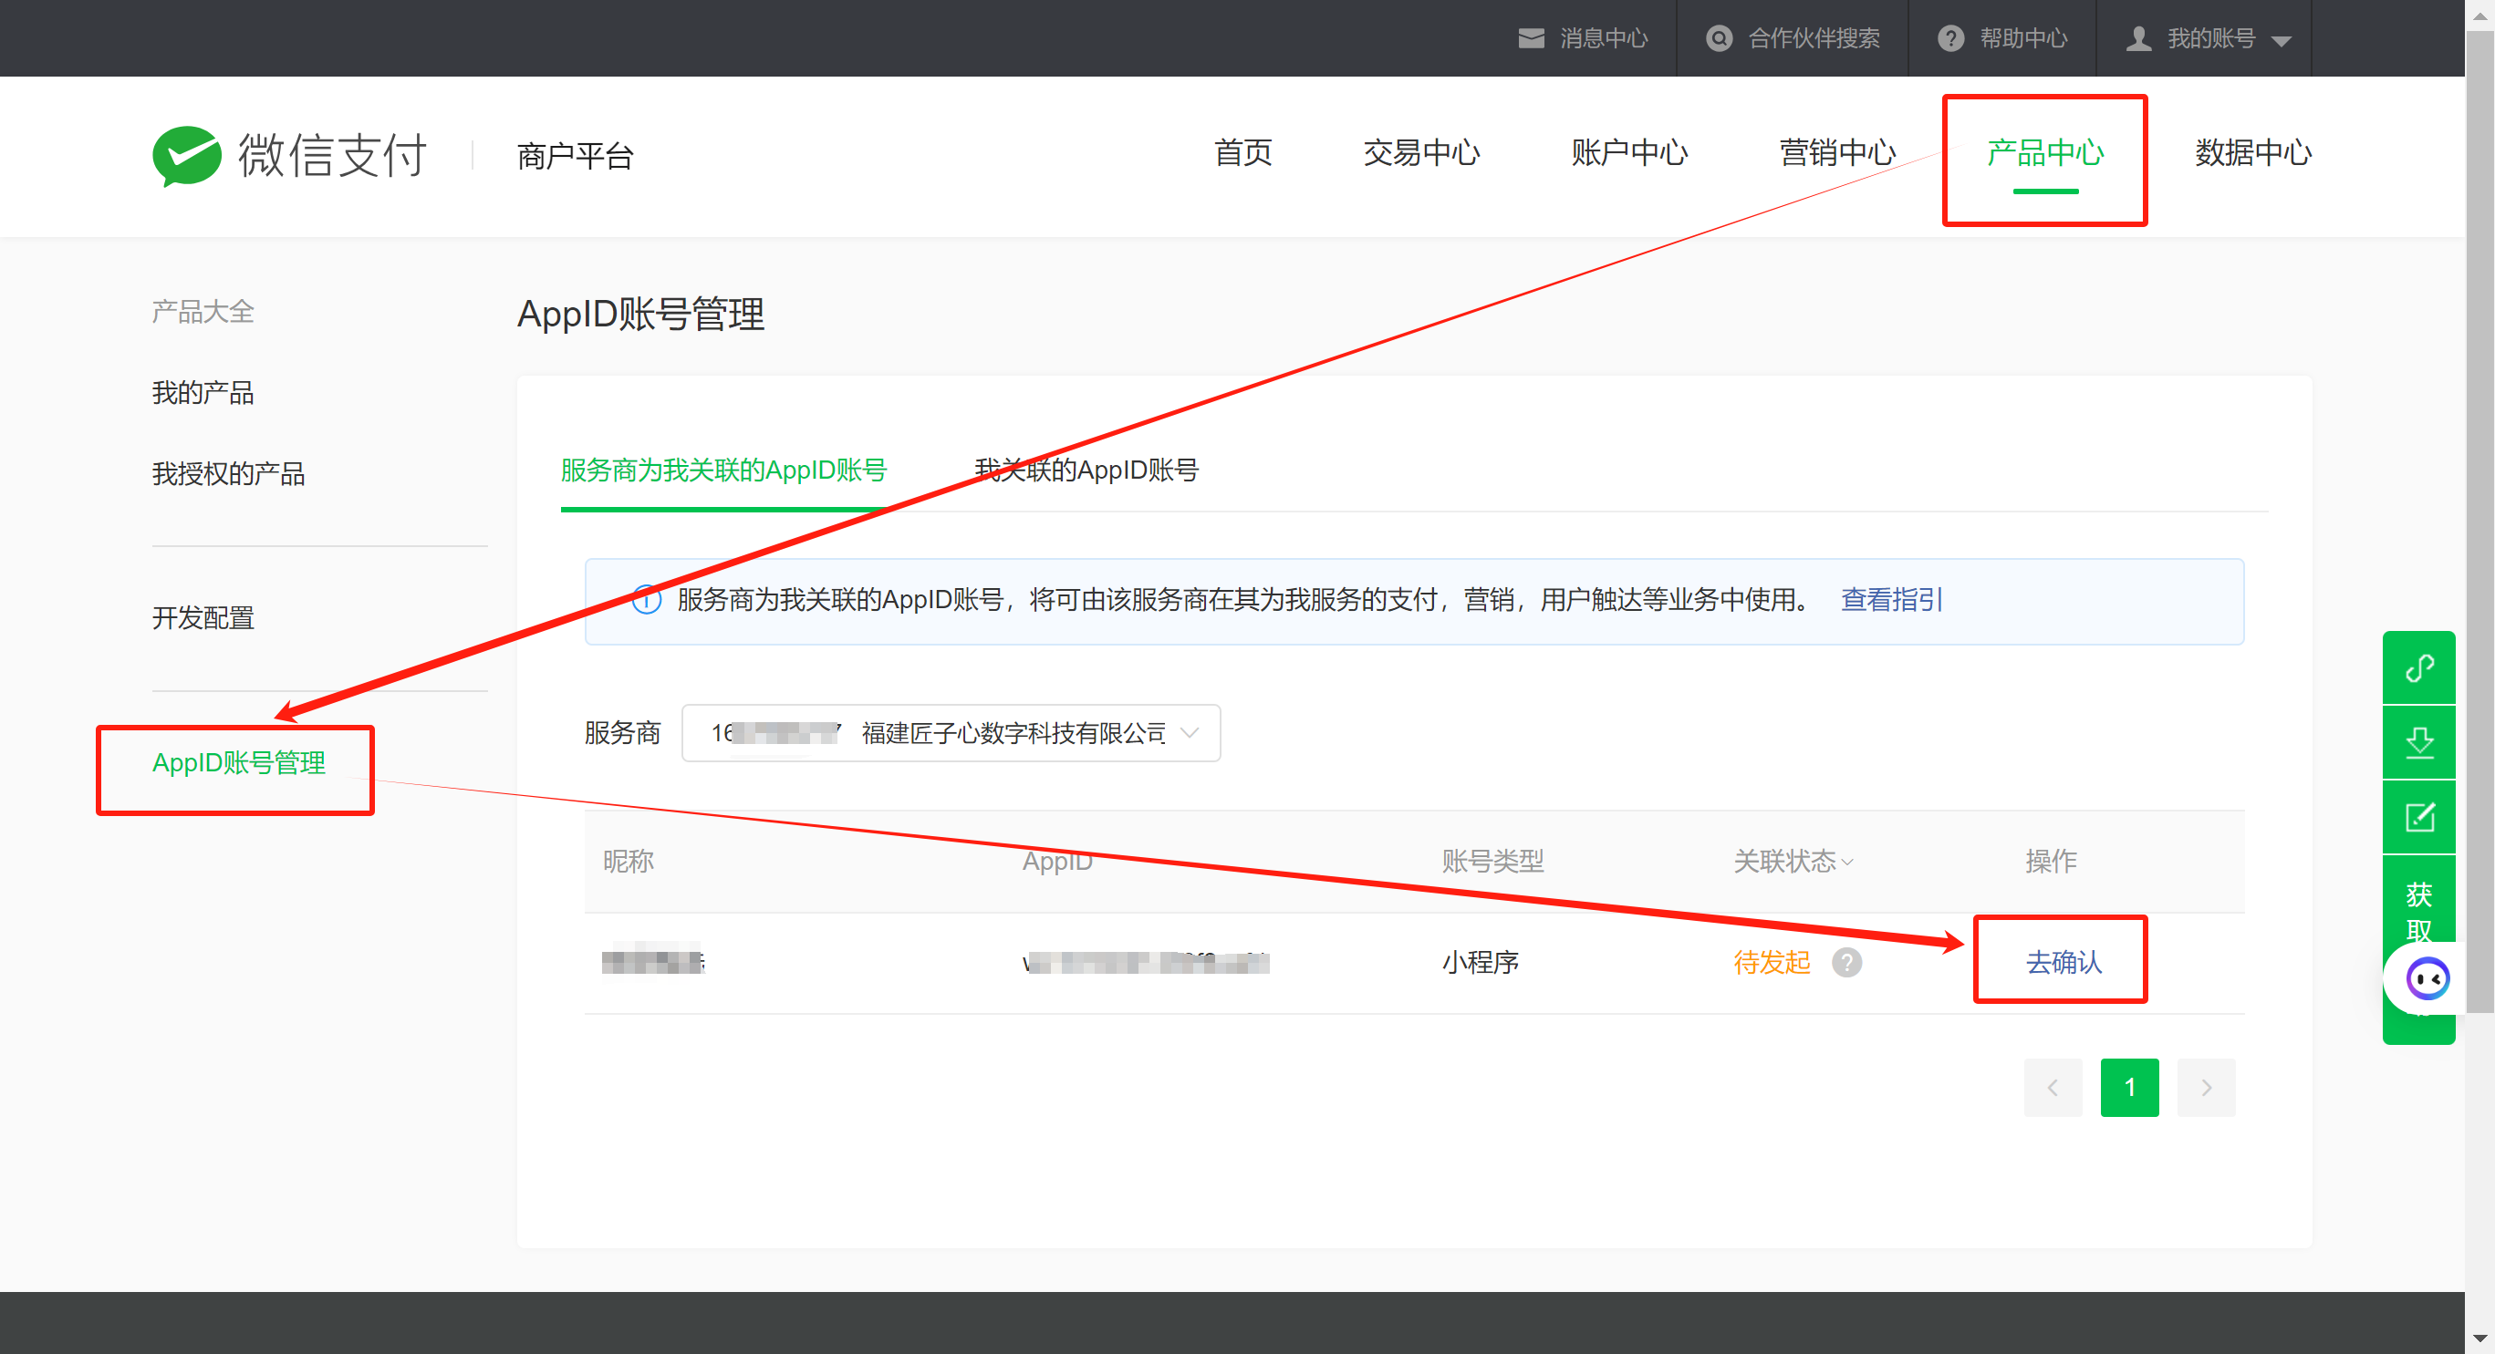The width and height of the screenshot is (2495, 1354).
Task: Click the edit note icon in sidebar
Action: coord(2418,817)
